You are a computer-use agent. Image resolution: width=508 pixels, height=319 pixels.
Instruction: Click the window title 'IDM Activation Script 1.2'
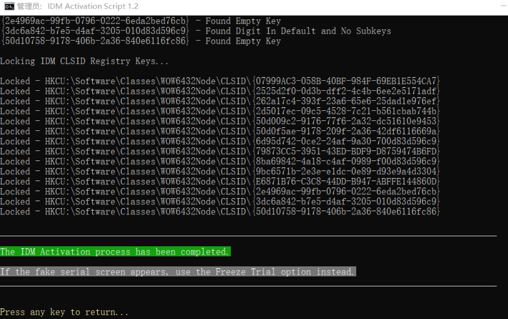tap(93, 6)
